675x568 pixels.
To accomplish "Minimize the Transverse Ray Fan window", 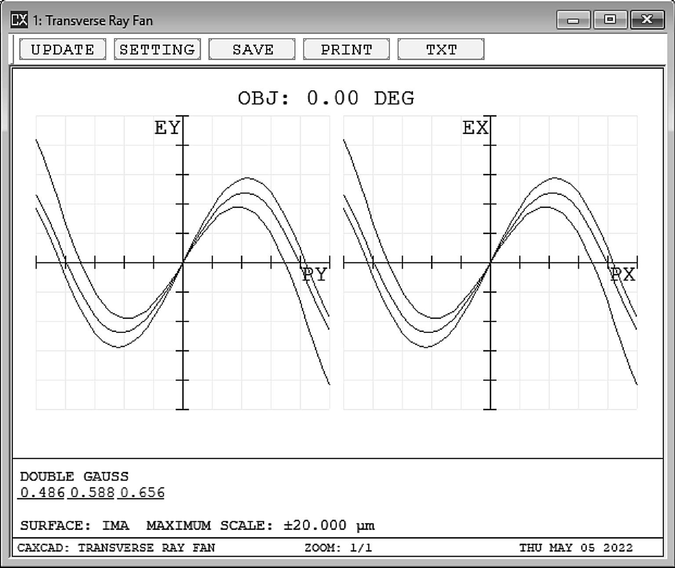I will tap(573, 20).
